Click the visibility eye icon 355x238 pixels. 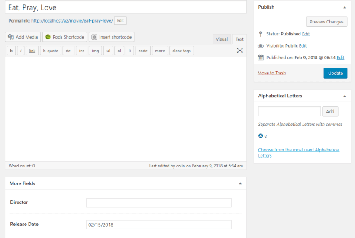click(x=261, y=46)
